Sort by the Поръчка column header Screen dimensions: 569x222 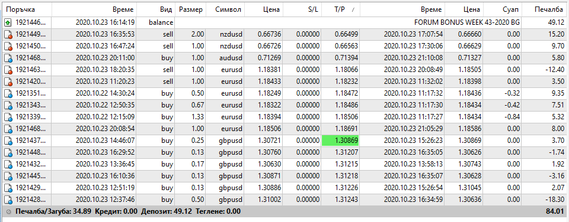pyautogui.click(x=27, y=10)
